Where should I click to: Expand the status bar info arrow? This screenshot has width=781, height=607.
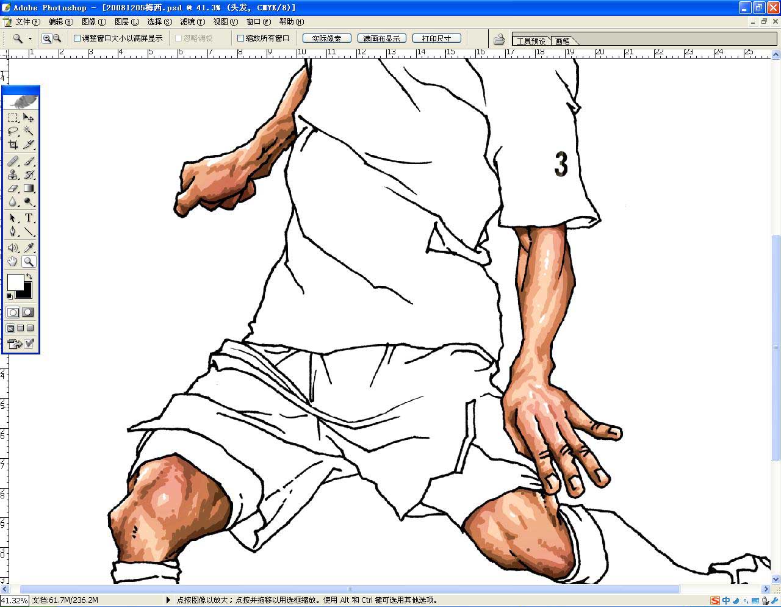[168, 600]
